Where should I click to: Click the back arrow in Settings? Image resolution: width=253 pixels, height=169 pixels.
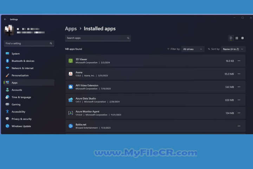pos(5,19)
